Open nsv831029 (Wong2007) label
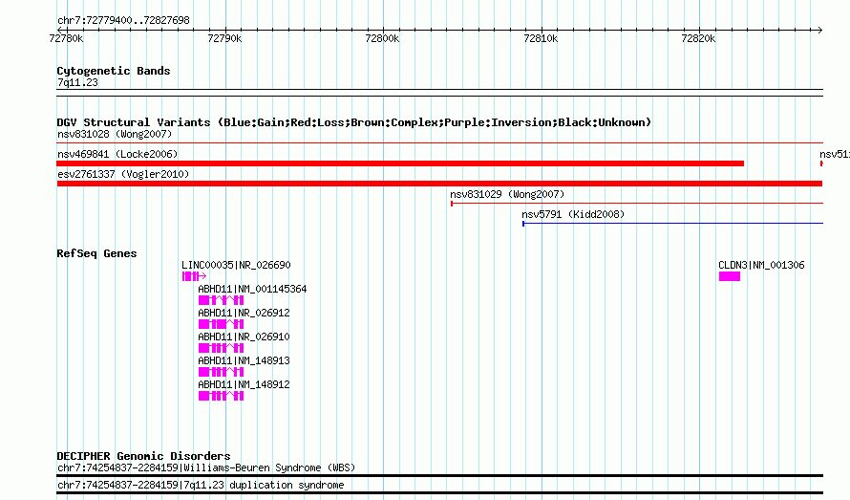850x500 pixels. 507,194
